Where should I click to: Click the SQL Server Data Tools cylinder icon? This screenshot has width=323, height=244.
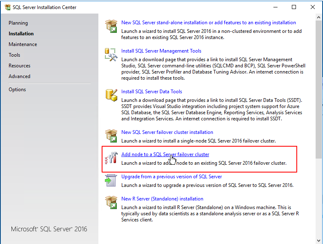pyautogui.click(x=111, y=95)
